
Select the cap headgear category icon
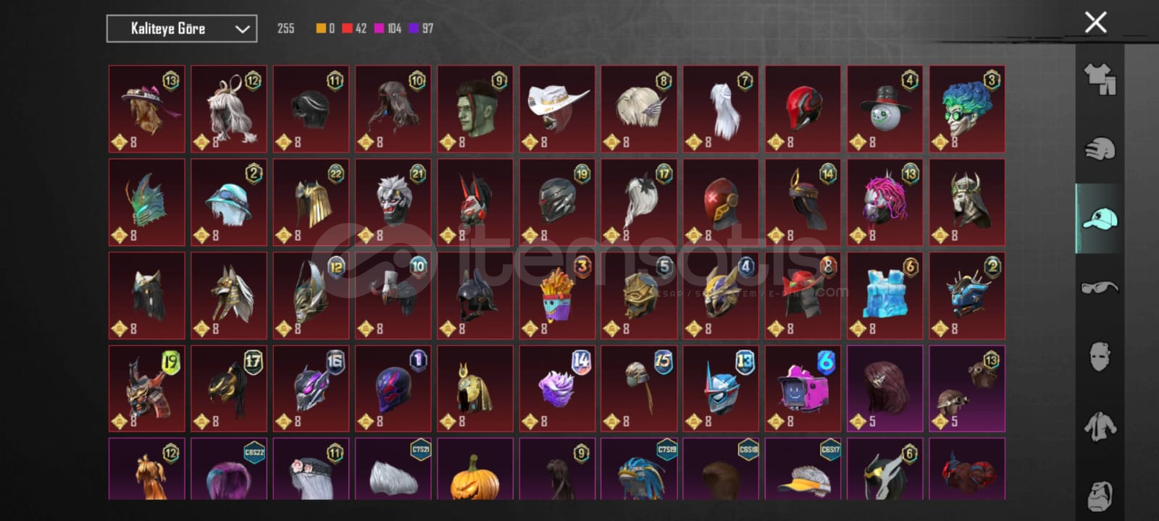tap(1100, 218)
